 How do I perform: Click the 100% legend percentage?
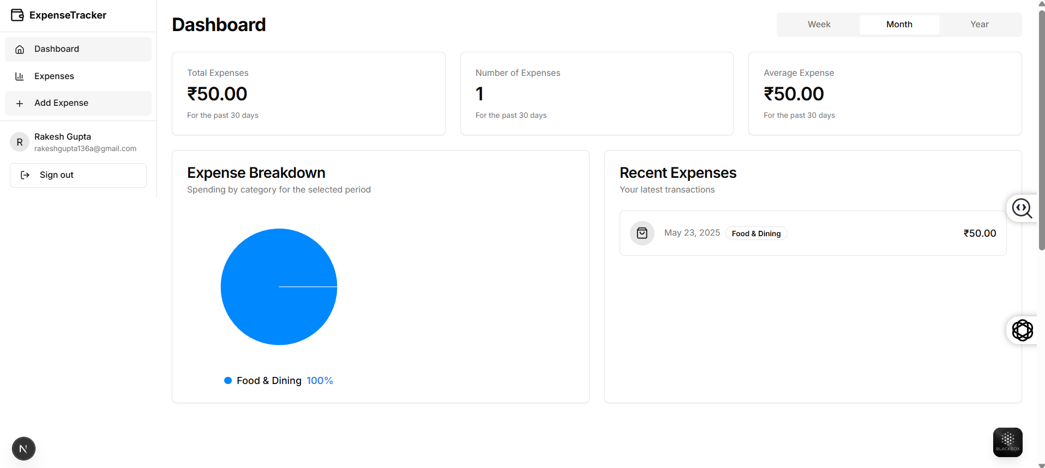320,381
